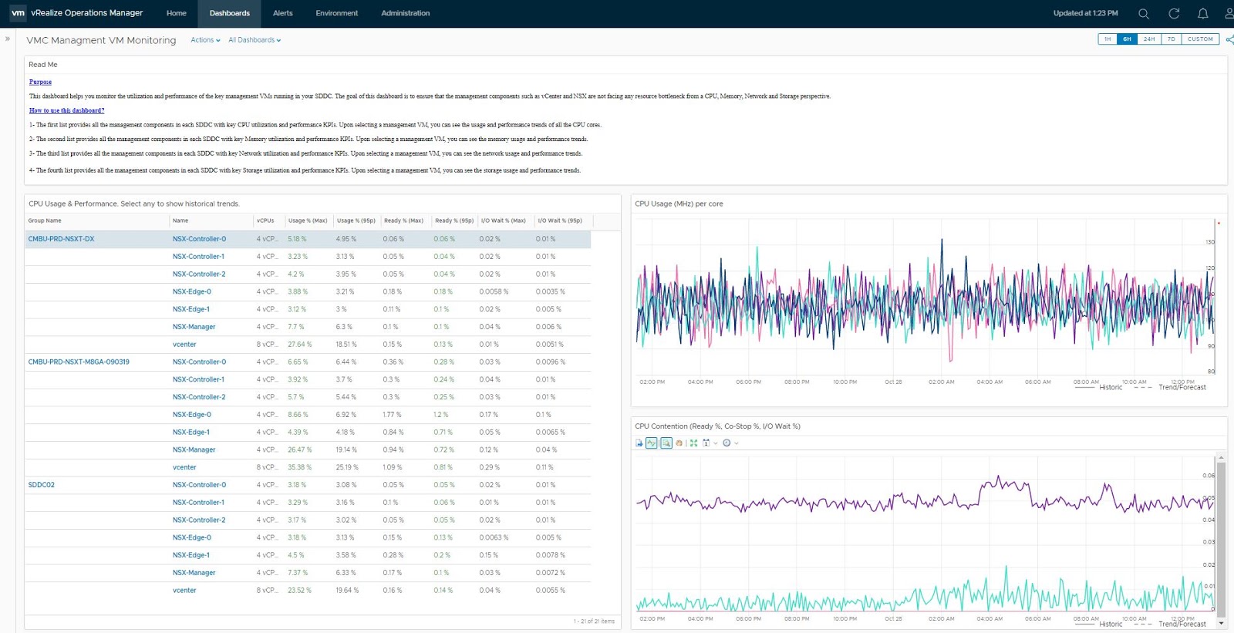Expand the All Dashboards dropdown

[x=255, y=40]
